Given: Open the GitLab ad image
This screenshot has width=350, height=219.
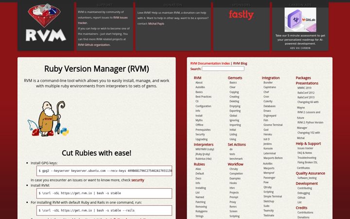Looking at the screenshot, I should (300, 19).
